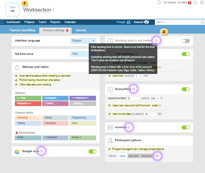
Task: Uncheck Clear statuses upon closing
Action: point(16,85)
